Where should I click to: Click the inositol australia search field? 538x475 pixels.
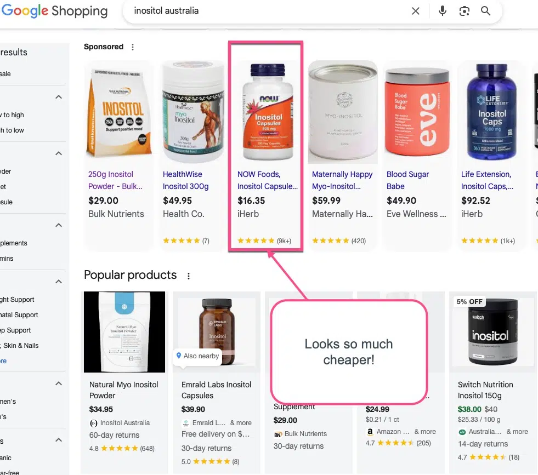click(x=268, y=11)
